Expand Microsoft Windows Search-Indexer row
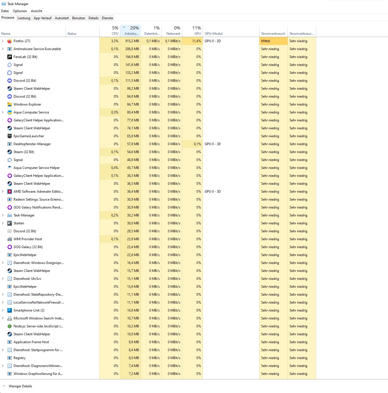The image size is (388, 393). point(3,318)
